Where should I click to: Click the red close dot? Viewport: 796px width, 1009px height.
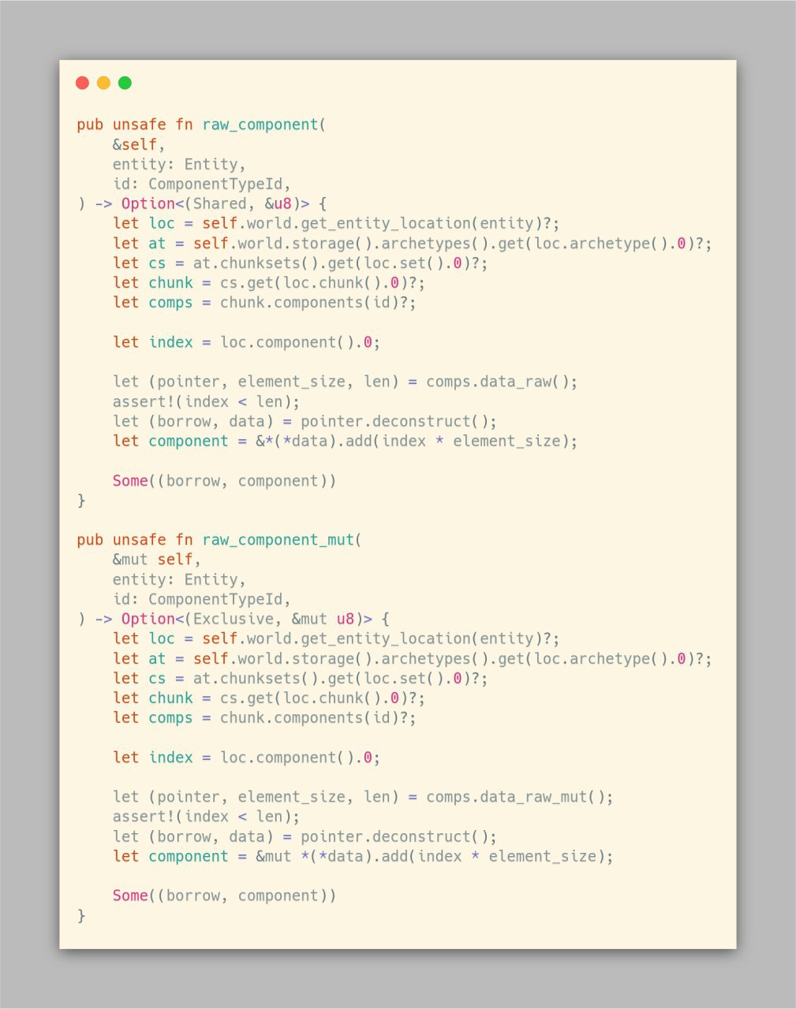point(82,83)
